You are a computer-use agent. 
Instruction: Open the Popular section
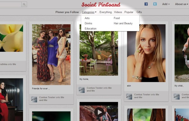[x=129, y=12]
